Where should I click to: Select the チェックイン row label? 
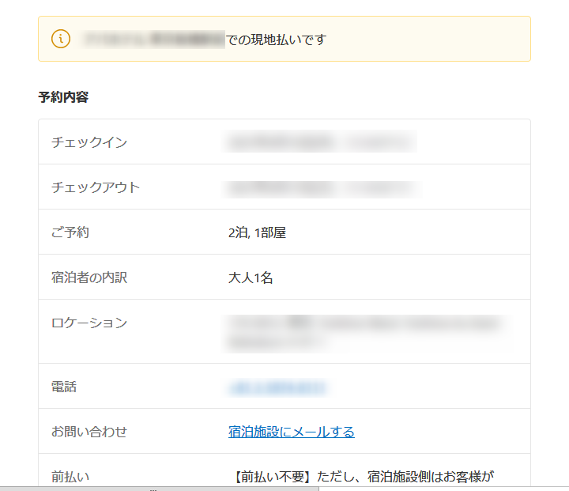[x=89, y=142]
